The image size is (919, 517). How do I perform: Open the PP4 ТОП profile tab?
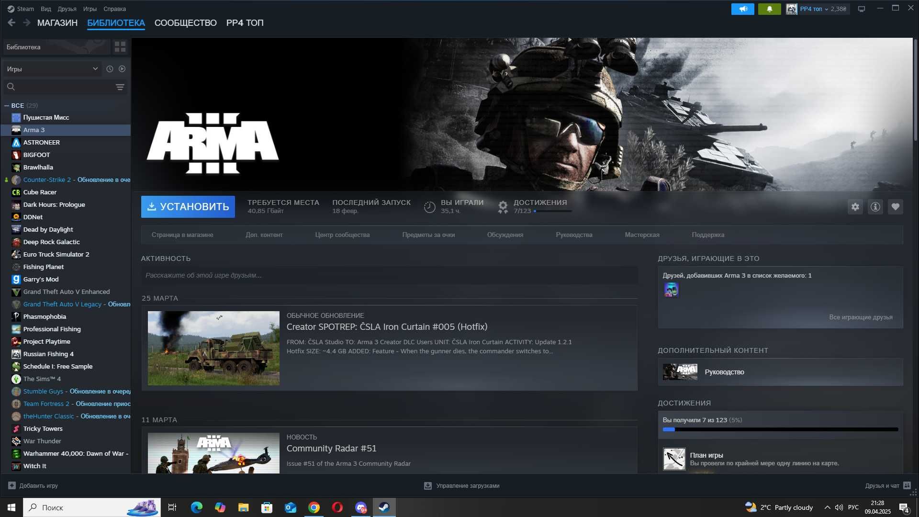coord(245,22)
